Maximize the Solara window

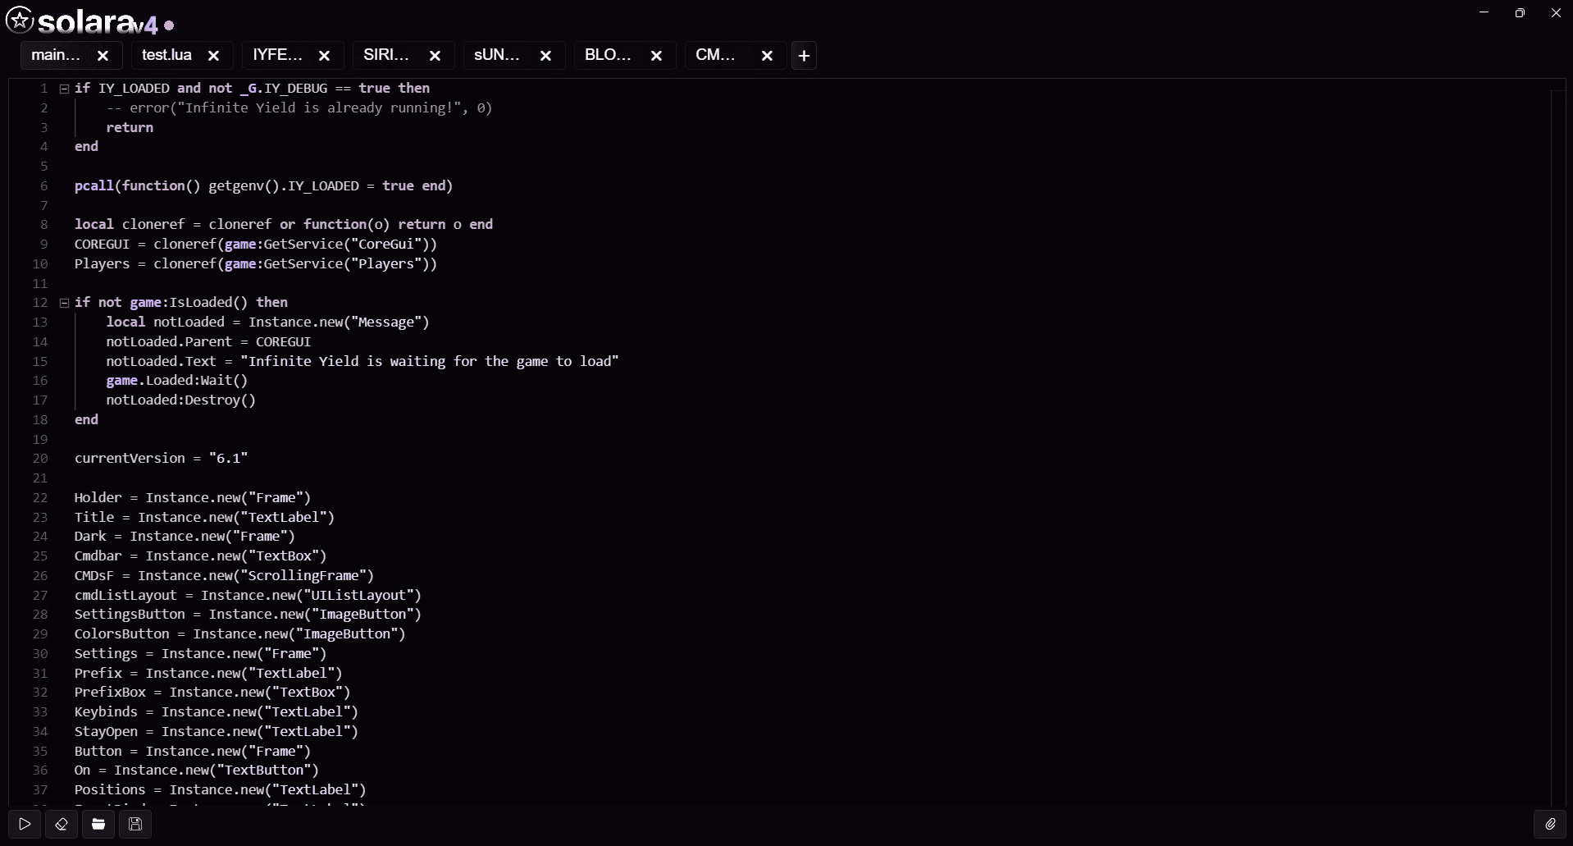[1520, 12]
